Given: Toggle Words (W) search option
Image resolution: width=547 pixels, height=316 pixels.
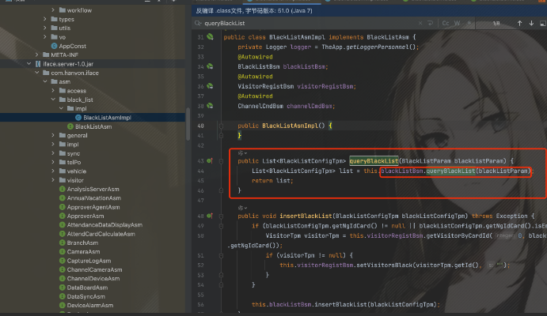Looking at the screenshot, I should point(457,24).
